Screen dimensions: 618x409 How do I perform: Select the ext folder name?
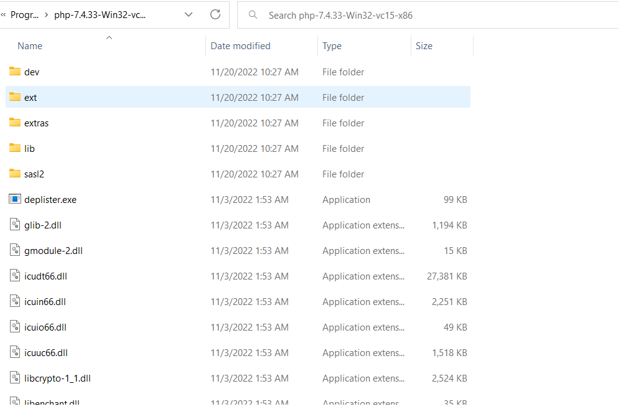coord(30,97)
